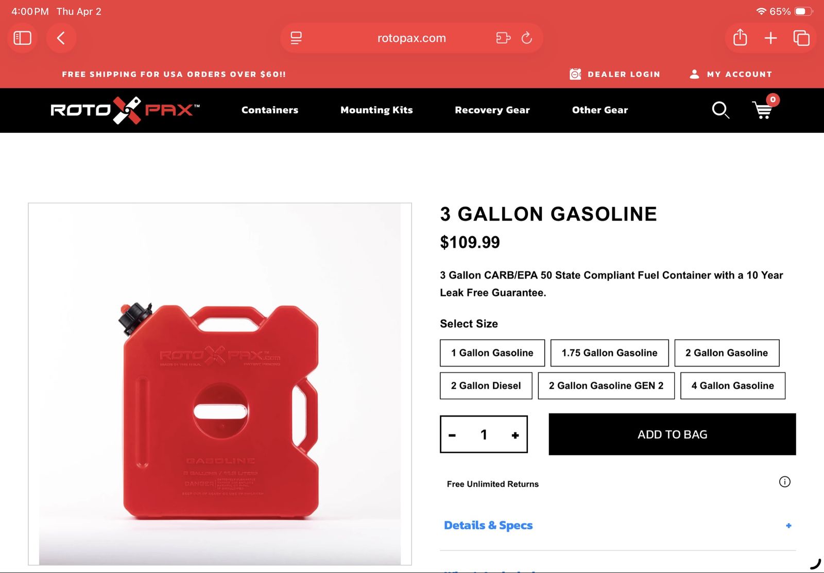This screenshot has height=573, width=824.
Task: Pick 4 Gallon Gasoline size option
Action: click(x=732, y=386)
